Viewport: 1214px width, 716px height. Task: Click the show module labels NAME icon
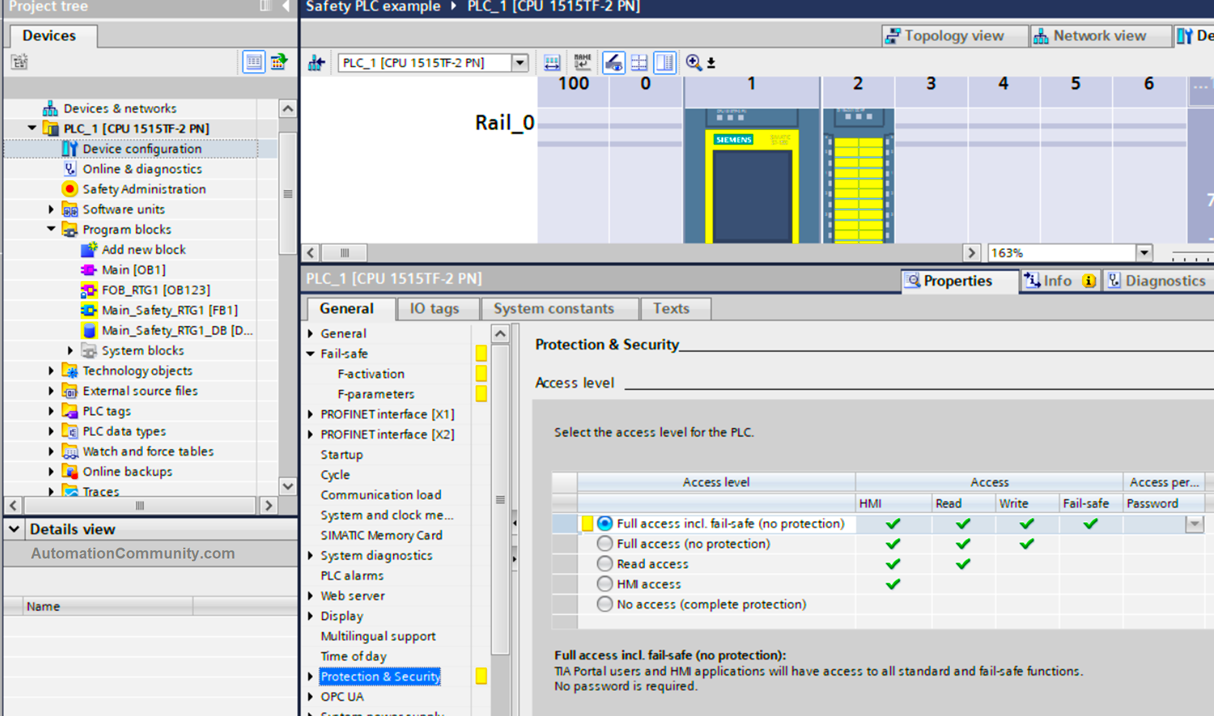(x=582, y=62)
